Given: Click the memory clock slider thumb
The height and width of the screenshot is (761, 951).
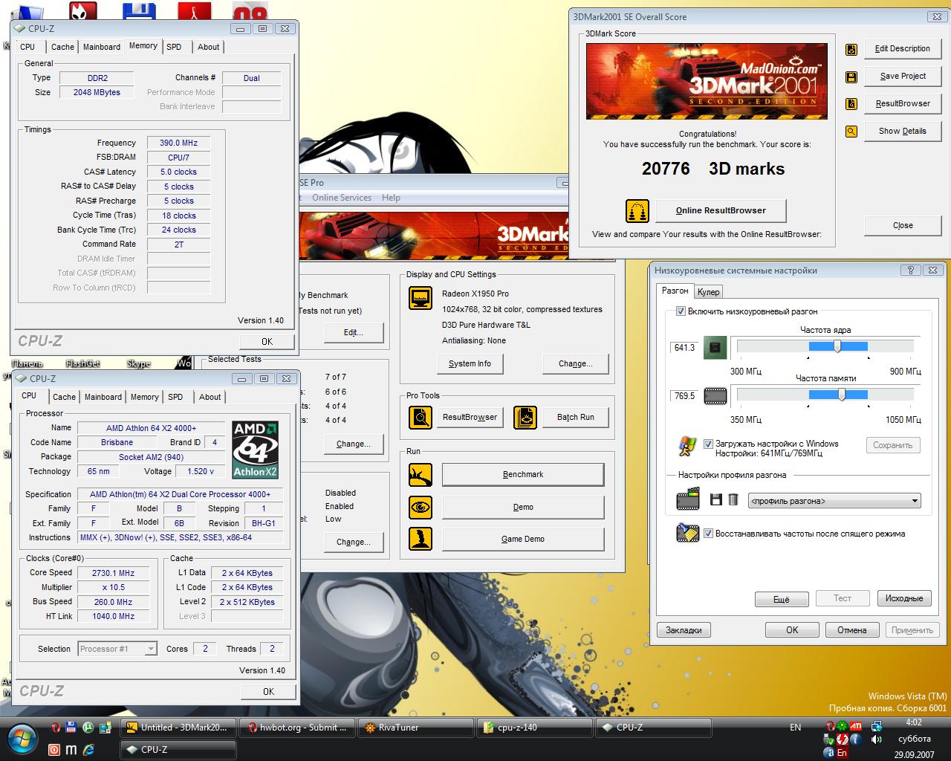Looking at the screenshot, I should (841, 395).
